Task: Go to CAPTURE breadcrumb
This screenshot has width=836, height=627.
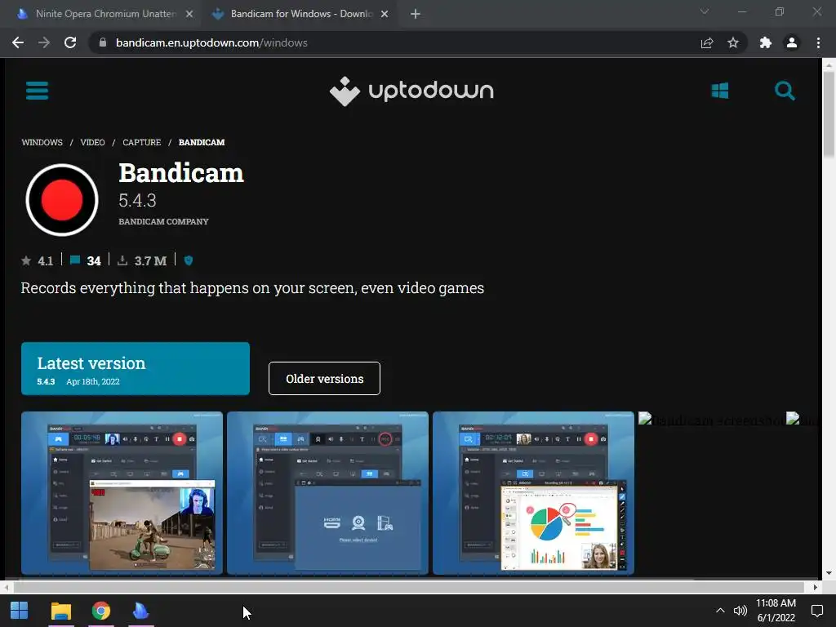Action: (x=142, y=142)
